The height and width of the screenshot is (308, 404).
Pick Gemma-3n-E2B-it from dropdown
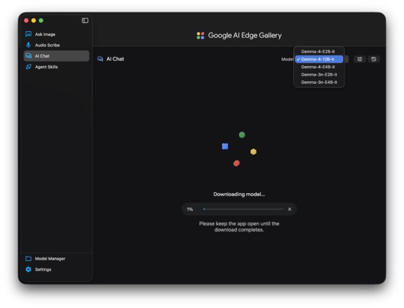coord(319,74)
